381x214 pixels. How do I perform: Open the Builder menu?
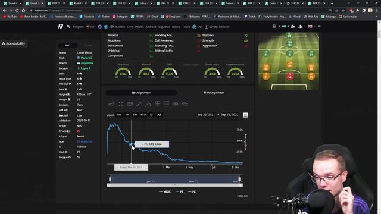[118, 27]
